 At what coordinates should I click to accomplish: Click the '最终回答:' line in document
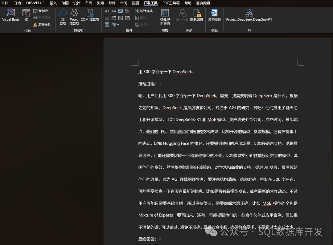(147, 239)
